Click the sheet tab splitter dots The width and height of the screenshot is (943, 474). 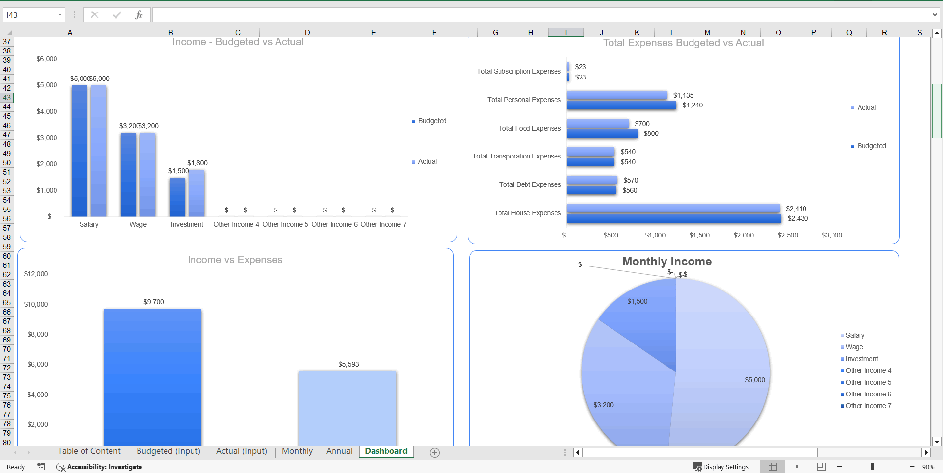click(565, 452)
